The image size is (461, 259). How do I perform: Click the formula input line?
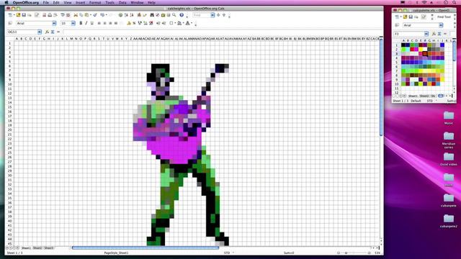(222, 32)
